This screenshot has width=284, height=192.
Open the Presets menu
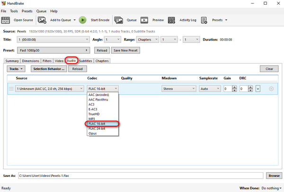[x=27, y=11]
